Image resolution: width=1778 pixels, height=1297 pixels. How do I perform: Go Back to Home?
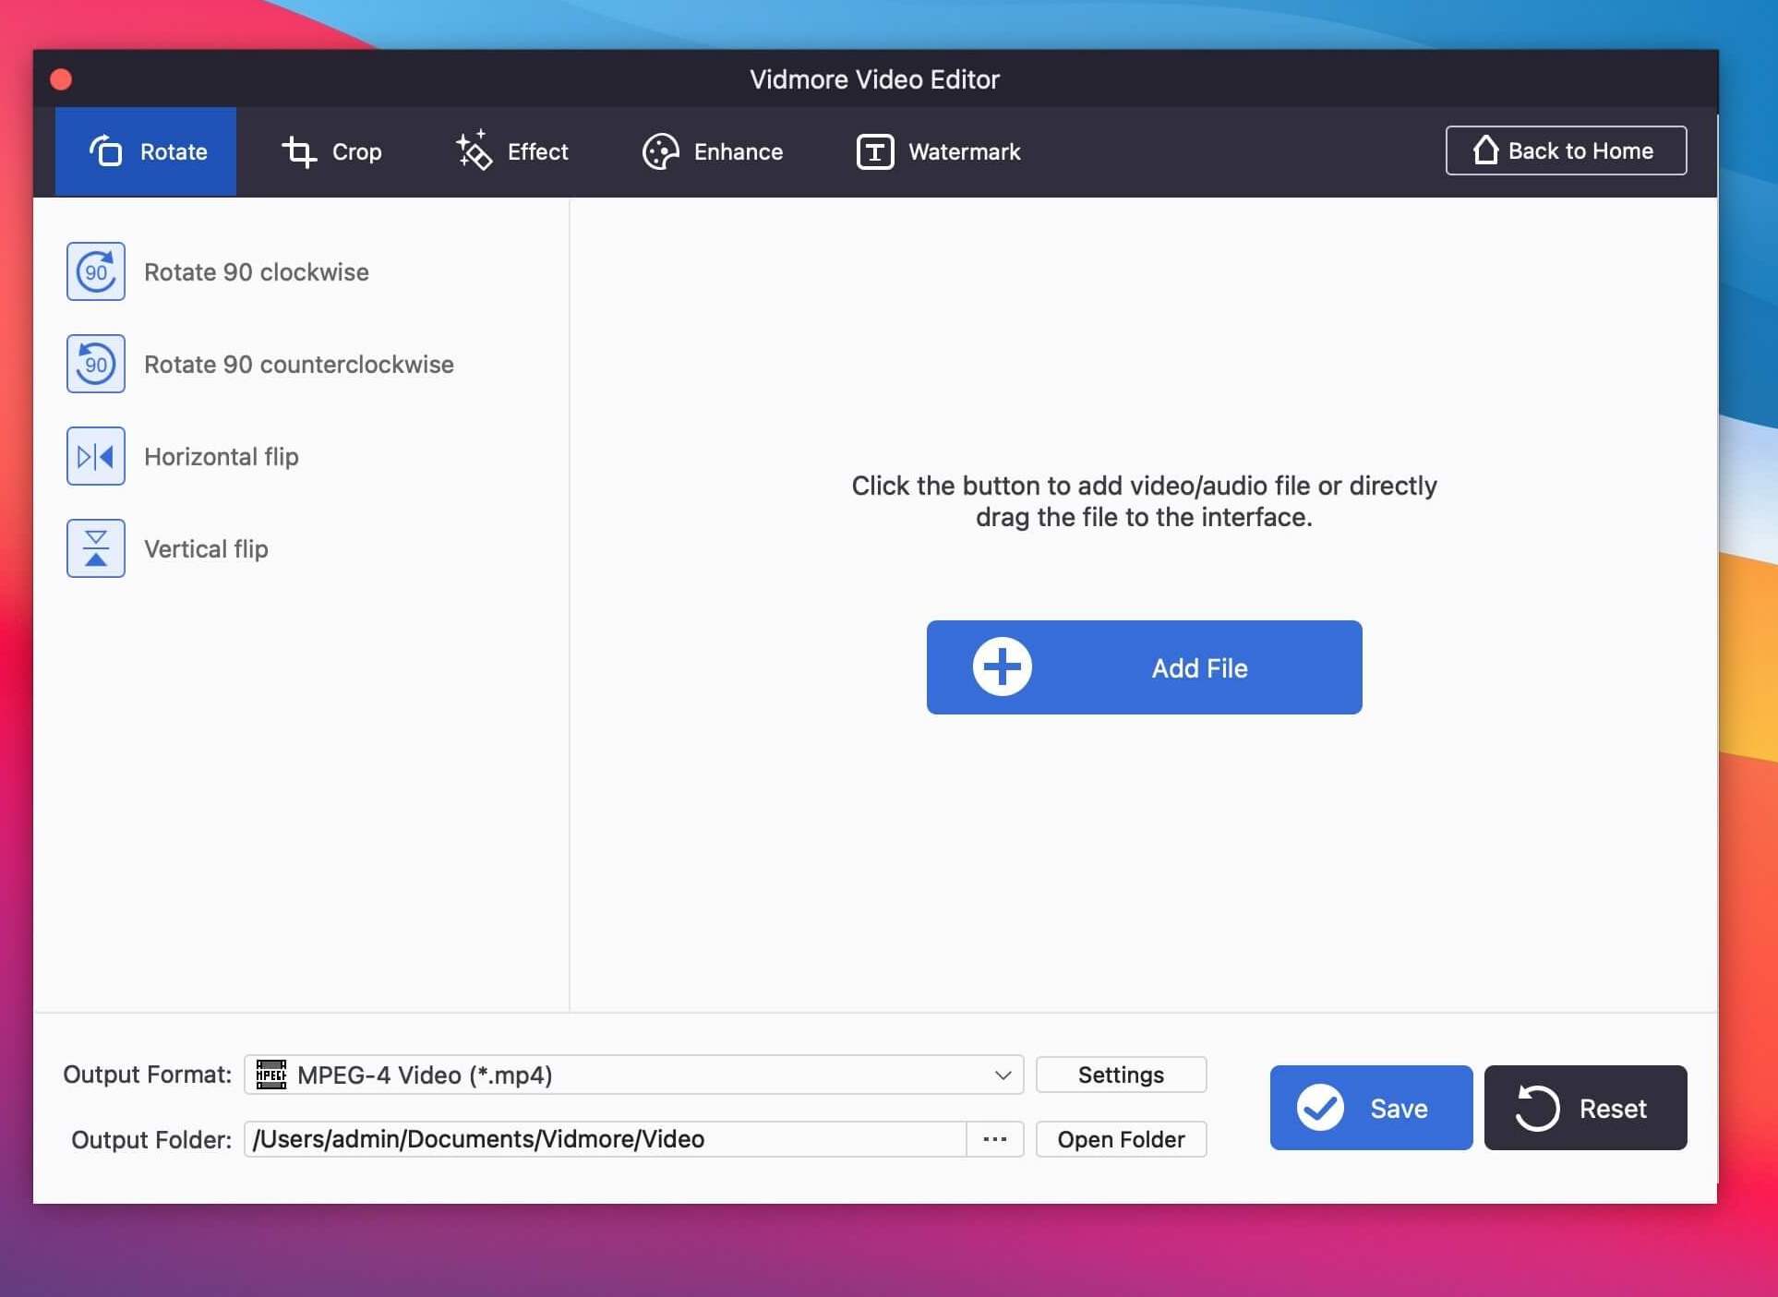coord(1566,150)
